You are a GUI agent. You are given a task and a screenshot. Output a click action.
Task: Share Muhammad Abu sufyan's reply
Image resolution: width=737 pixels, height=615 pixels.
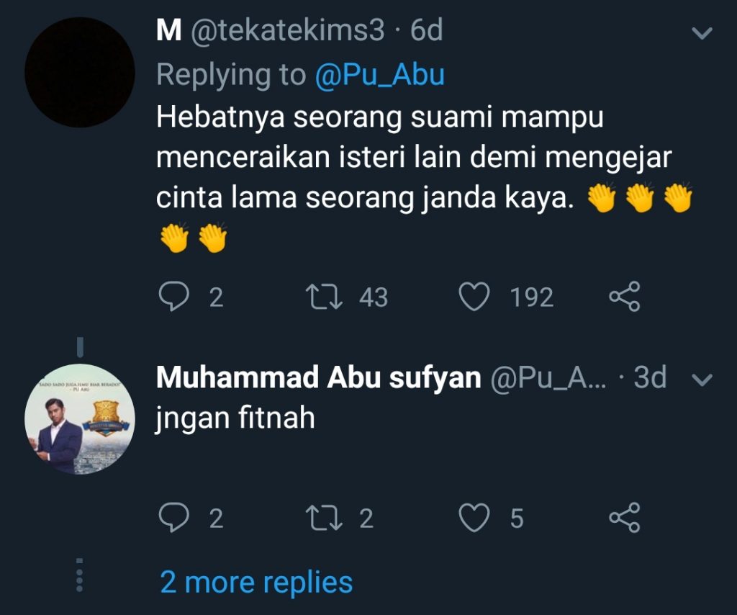pyautogui.click(x=623, y=518)
